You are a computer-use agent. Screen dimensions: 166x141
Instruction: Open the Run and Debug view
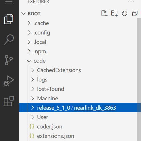tap(9, 81)
